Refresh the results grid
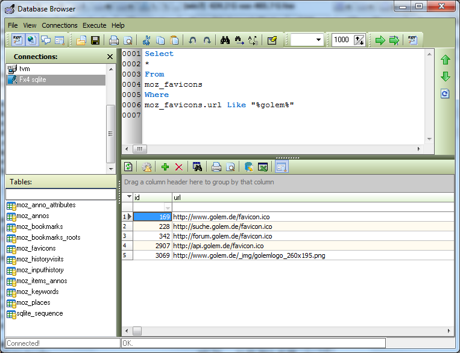The image size is (460, 353). pyautogui.click(x=128, y=167)
